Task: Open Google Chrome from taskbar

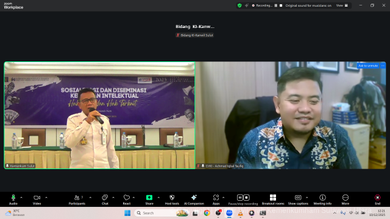Action: click(x=207, y=213)
